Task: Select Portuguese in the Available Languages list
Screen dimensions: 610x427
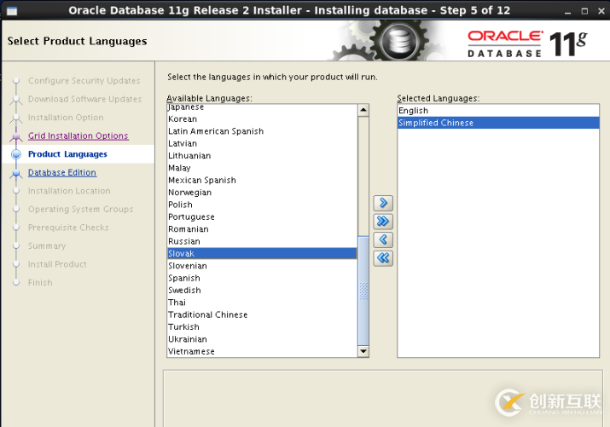Action: (262, 216)
